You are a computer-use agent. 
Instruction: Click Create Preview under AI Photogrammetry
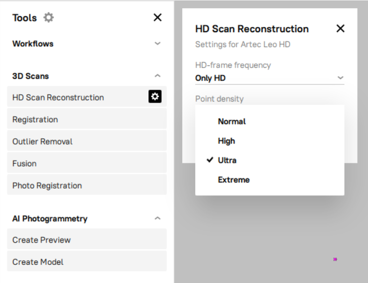click(87, 239)
